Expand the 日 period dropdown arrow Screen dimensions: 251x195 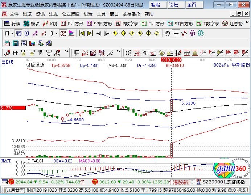12,34
